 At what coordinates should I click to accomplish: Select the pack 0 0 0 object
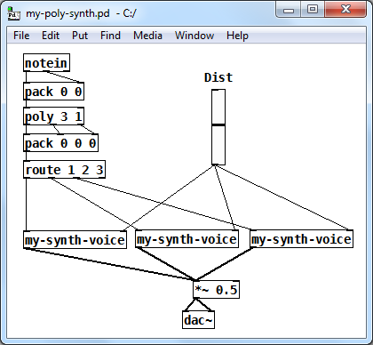coord(60,143)
